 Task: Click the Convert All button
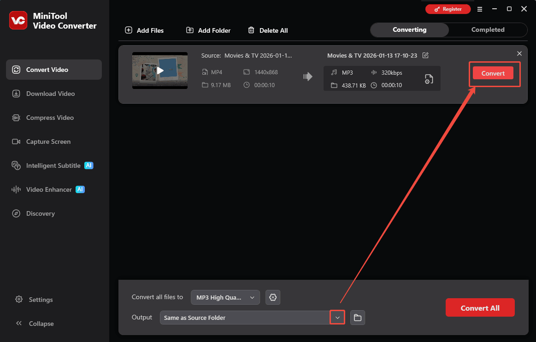(480, 307)
